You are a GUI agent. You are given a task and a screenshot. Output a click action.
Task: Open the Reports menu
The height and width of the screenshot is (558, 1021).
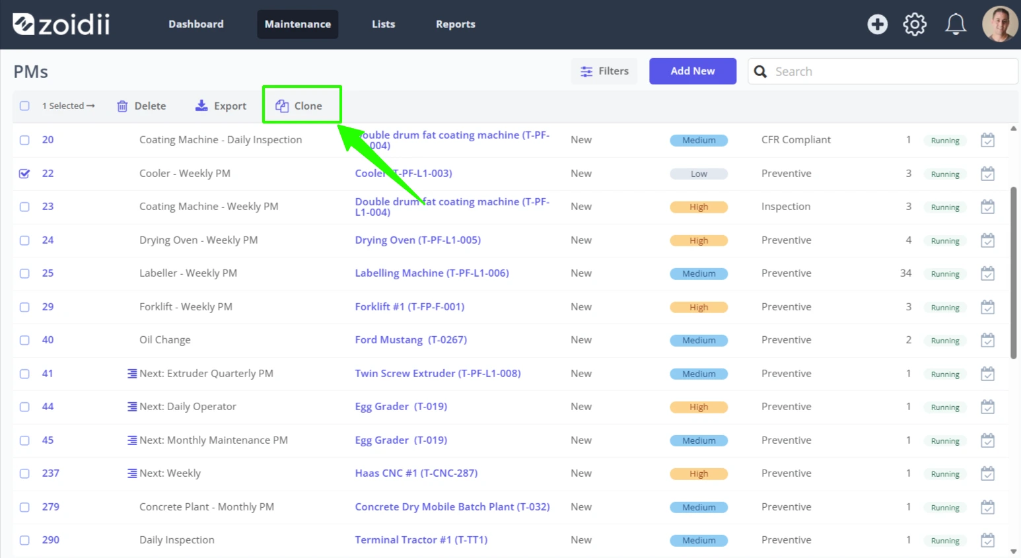(x=456, y=24)
